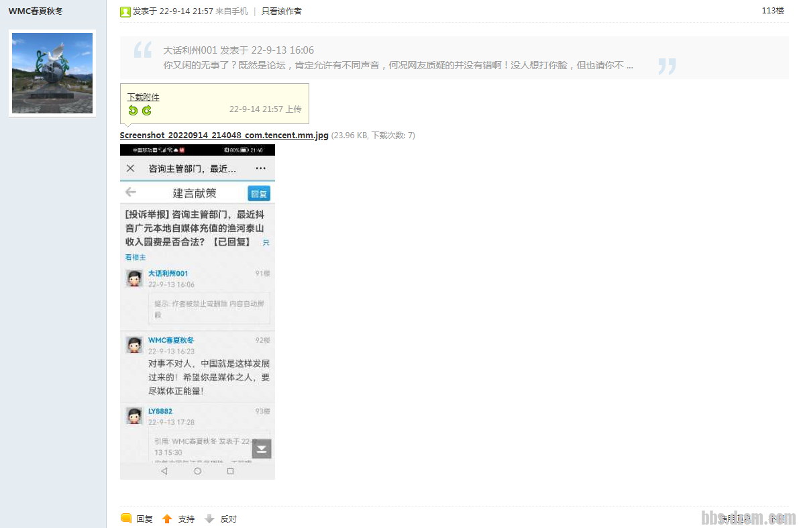
Task: Click the green user status icon
Action: pos(125,11)
